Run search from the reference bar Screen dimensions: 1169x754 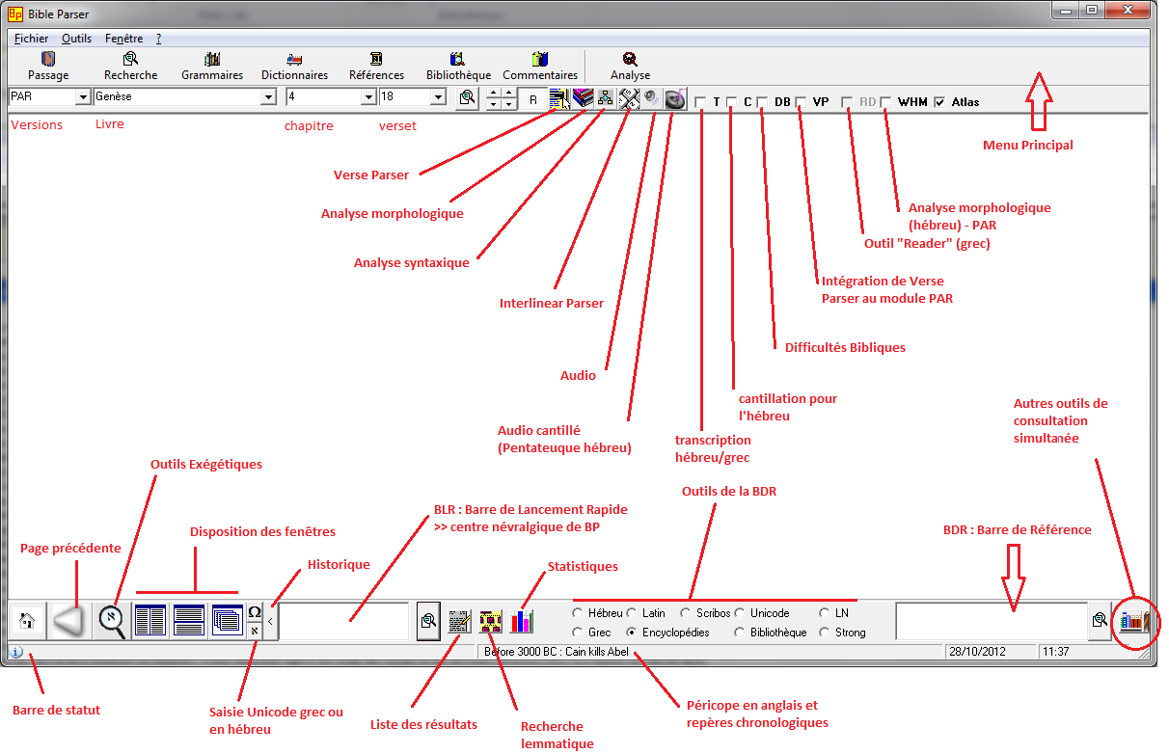(1100, 621)
